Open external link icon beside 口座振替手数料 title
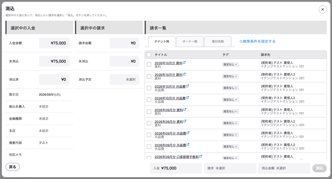Image resolution: width=332 pixels, height=179 pixels. (x=201, y=156)
